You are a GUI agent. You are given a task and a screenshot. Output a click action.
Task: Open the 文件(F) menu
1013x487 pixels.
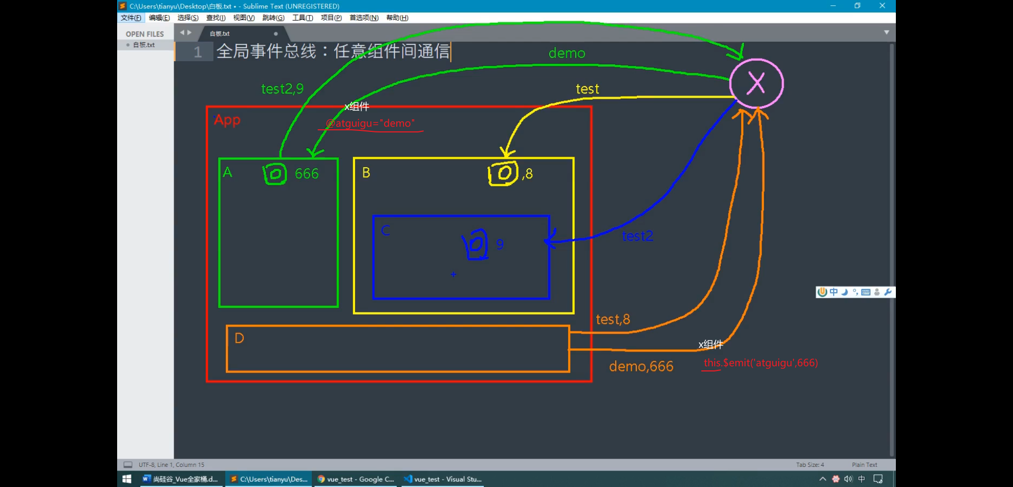tap(131, 18)
